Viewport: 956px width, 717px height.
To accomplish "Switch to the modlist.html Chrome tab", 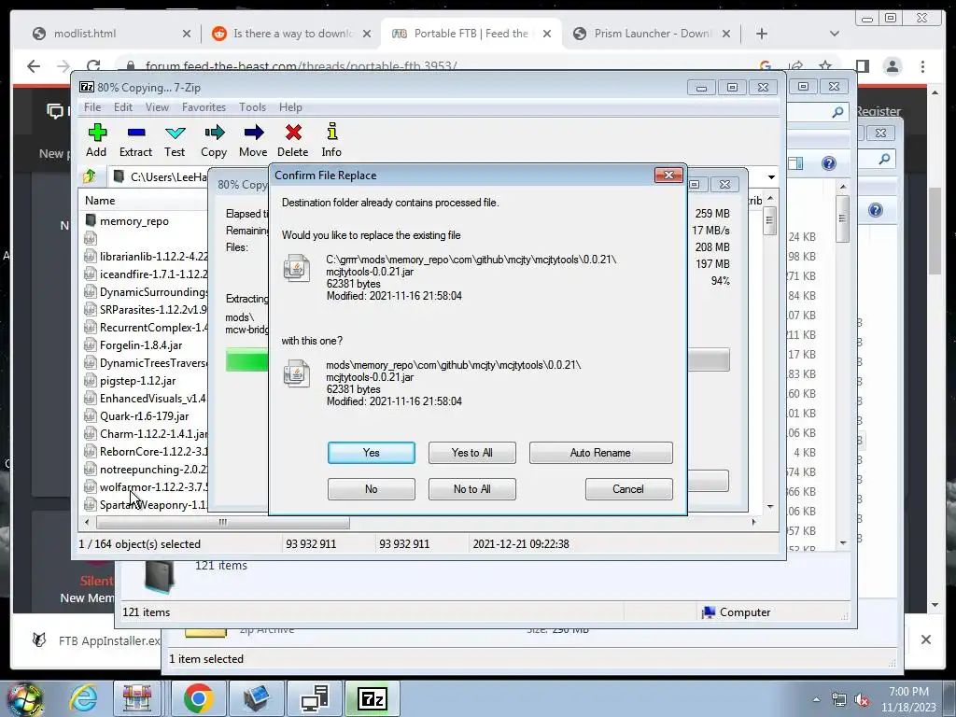I will [110, 34].
